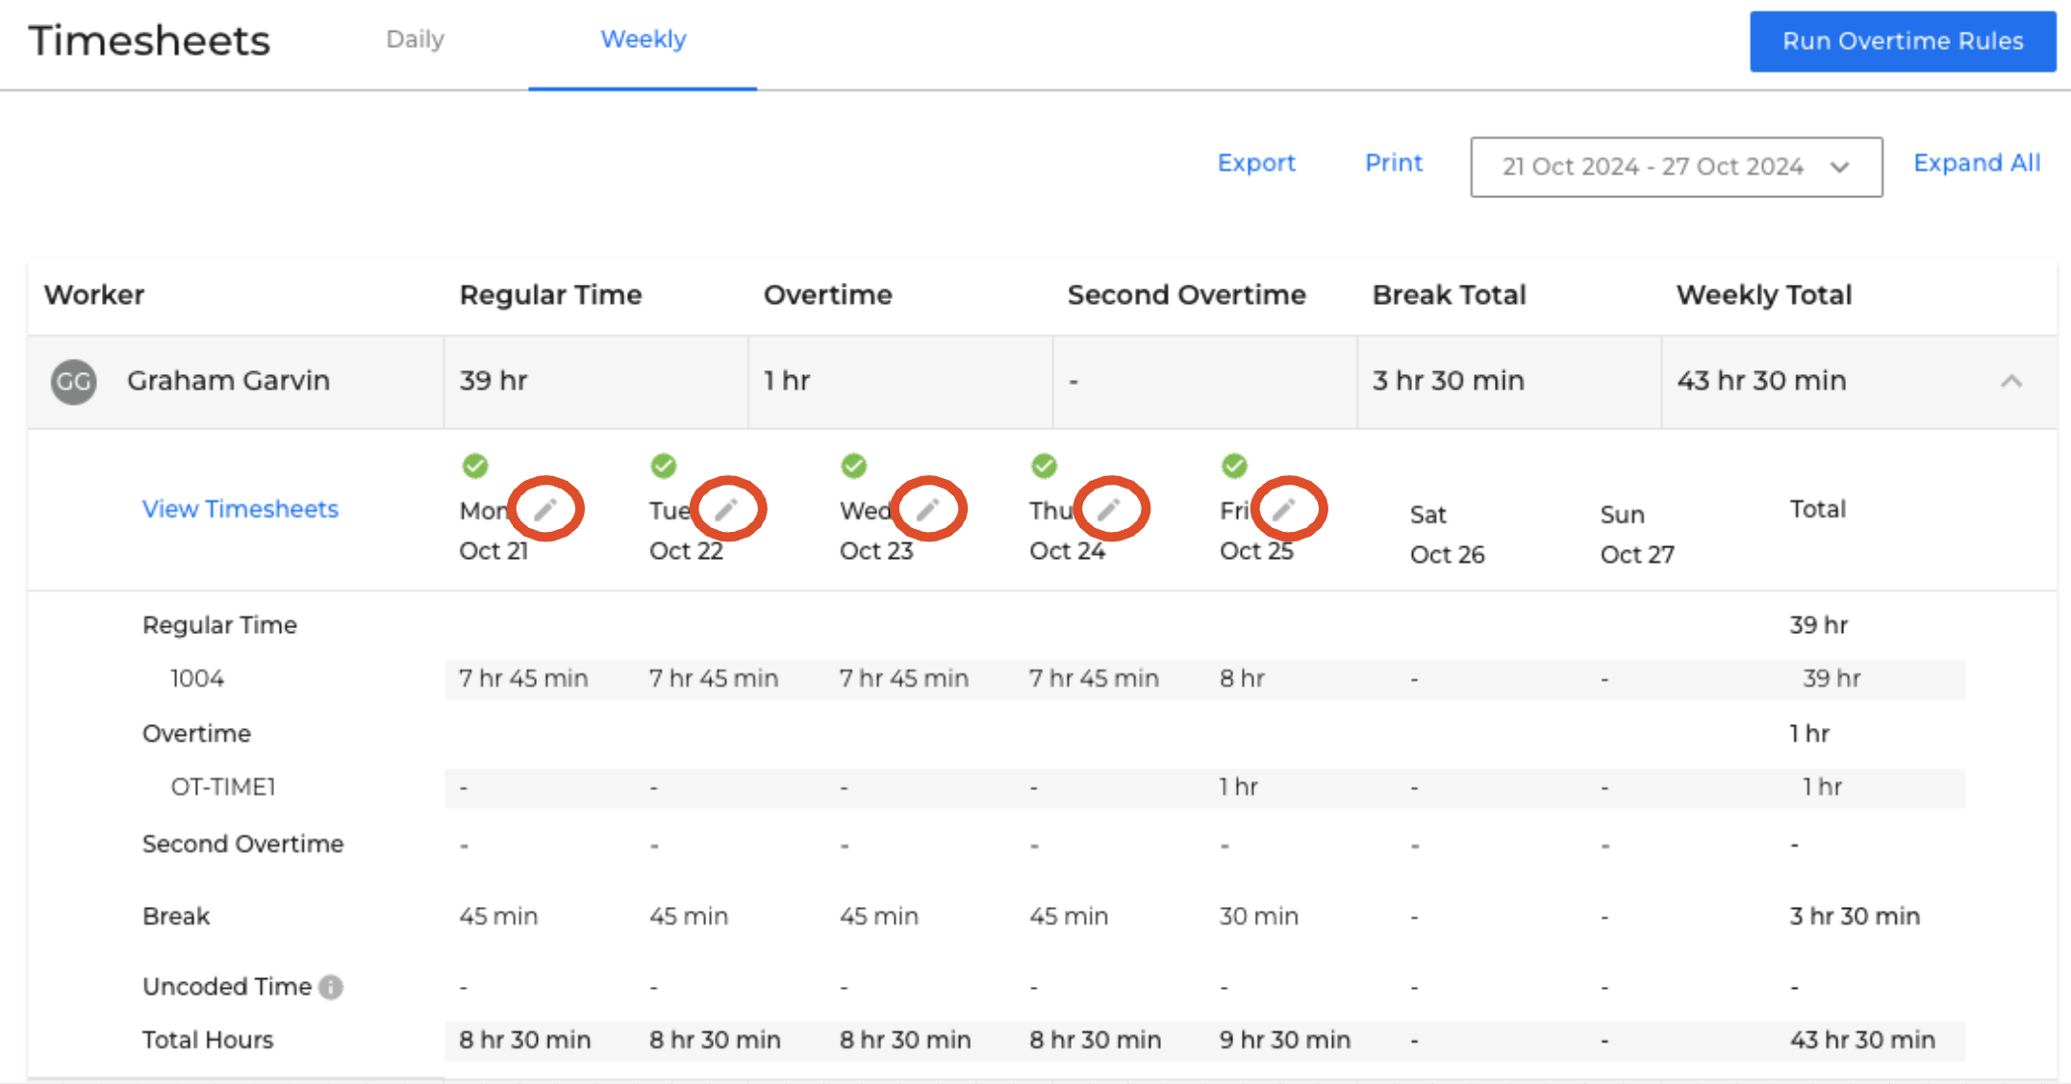
Task: Click the pencil icon next to Tue
Action: coord(726,509)
